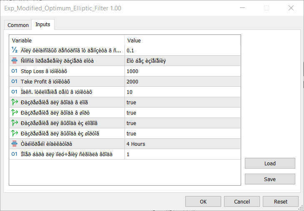
Task: Click the integer icon on Take Profit row
Action: pyautogui.click(x=14, y=81)
